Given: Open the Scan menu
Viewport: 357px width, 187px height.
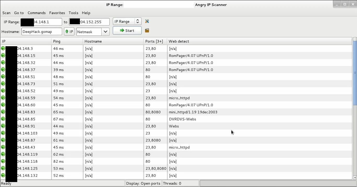Looking at the screenshot, I should [x=6, y=13].
